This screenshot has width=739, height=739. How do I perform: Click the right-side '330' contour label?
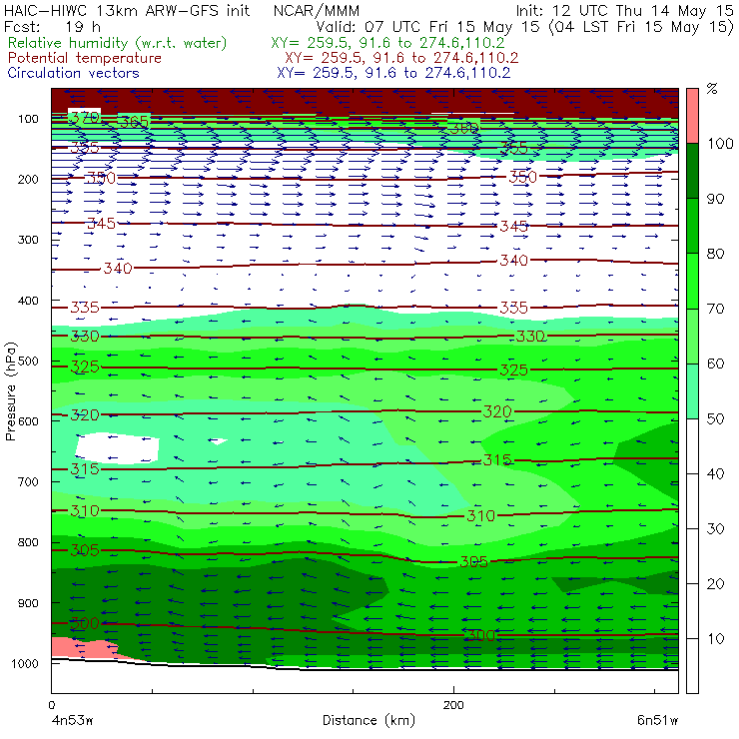(x=530, y=336)
